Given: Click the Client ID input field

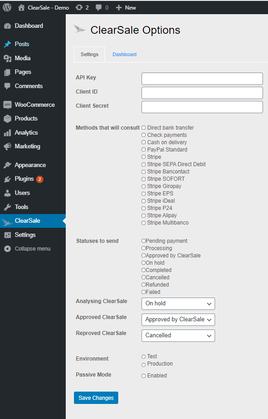Looking at the screenshot, I should pyautogui.click(x=202, y=93).
